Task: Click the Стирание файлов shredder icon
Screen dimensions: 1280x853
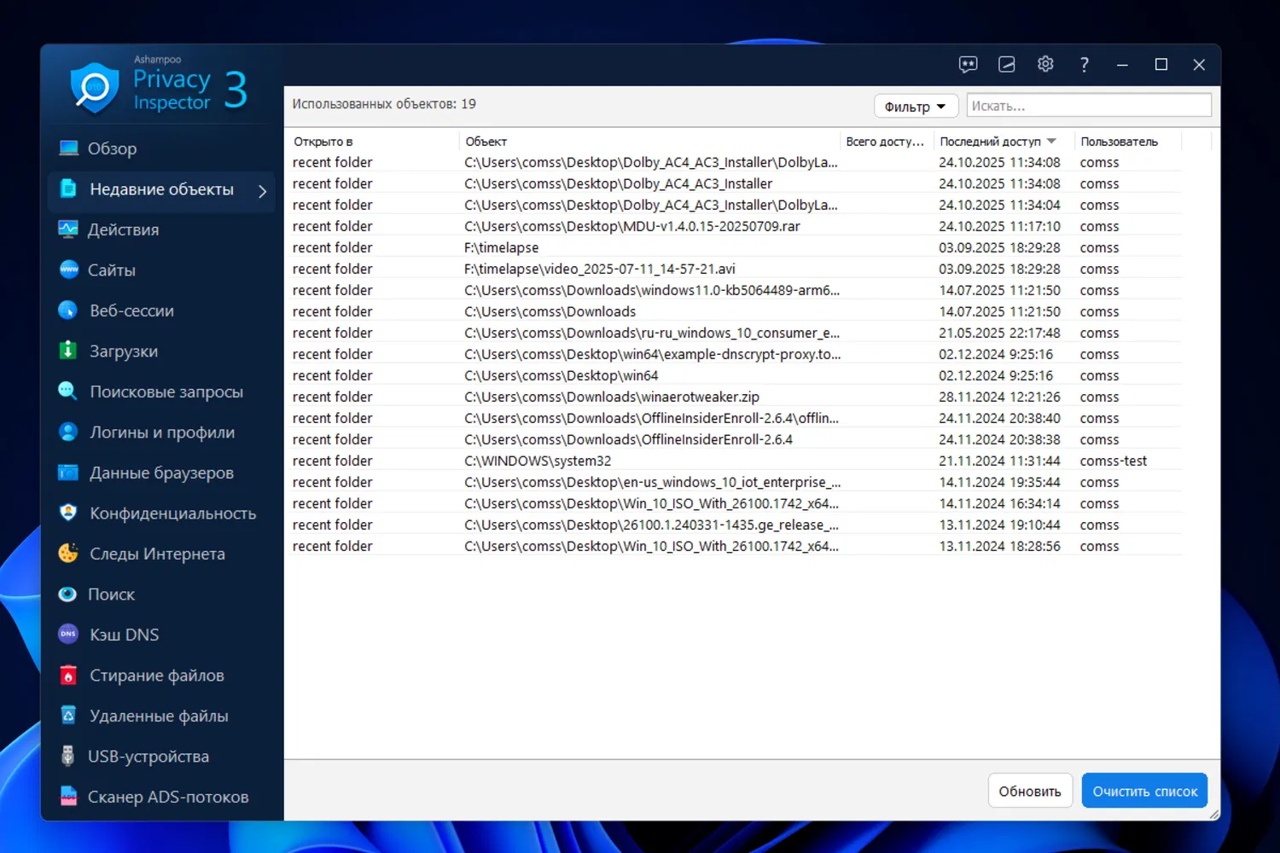Action: pos(68,675)
